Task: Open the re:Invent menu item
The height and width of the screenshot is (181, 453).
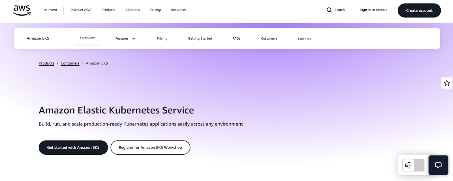Action: [50, 10]
